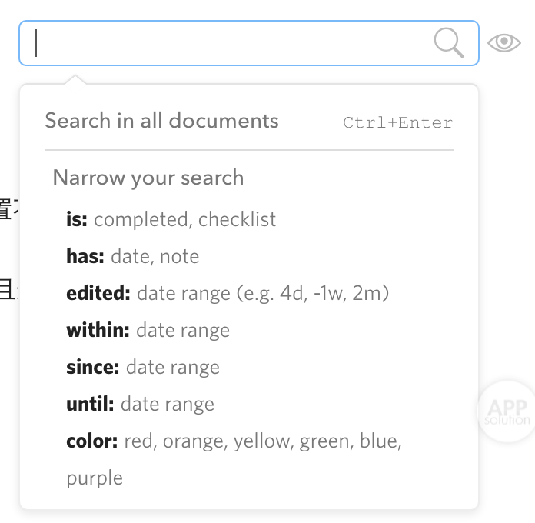Choose the 'within:' date range operator
Image resolution: width=535 pixels, height=523 pixels.
click(x=98, y=330)
